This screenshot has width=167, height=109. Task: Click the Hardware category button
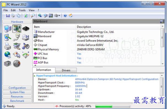click(17, 22)
